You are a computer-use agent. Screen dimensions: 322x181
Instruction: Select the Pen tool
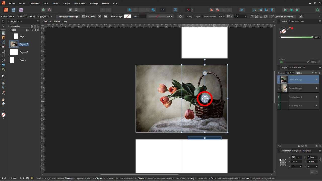(3, 47)
